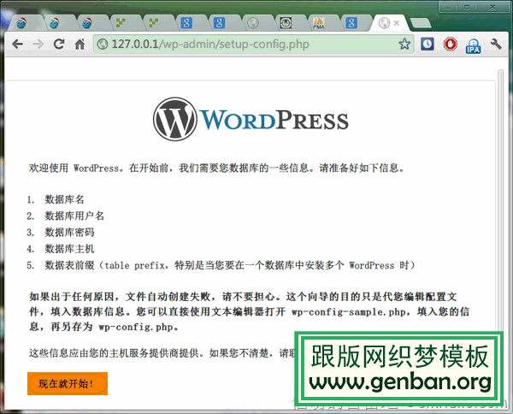Open the browser home page
Image resolution: width=513 pixels, height=414 pixels.
point(80,44)
